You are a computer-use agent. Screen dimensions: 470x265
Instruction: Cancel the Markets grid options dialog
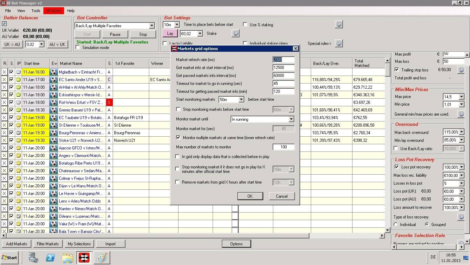[x=282, y=196]
